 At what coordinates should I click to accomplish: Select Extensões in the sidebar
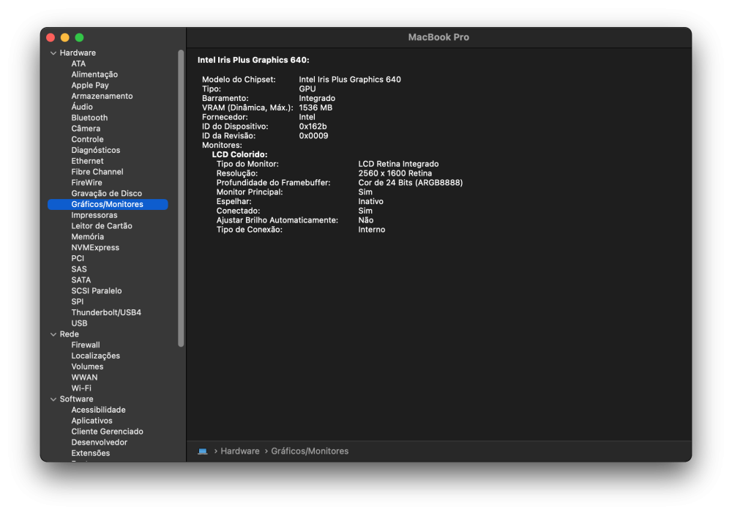[x=91, y=454]
